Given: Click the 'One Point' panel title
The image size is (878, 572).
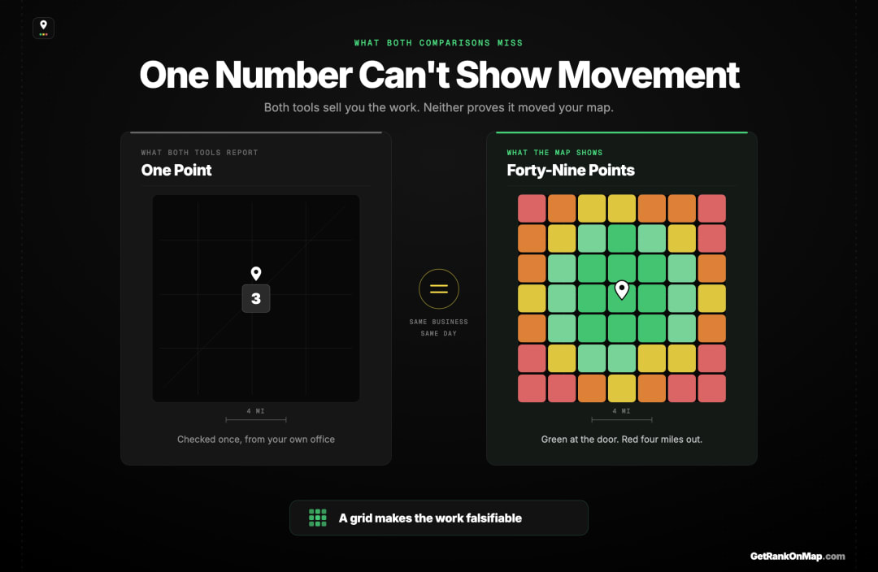Looking at the screenshot, I should coord(176,170).
